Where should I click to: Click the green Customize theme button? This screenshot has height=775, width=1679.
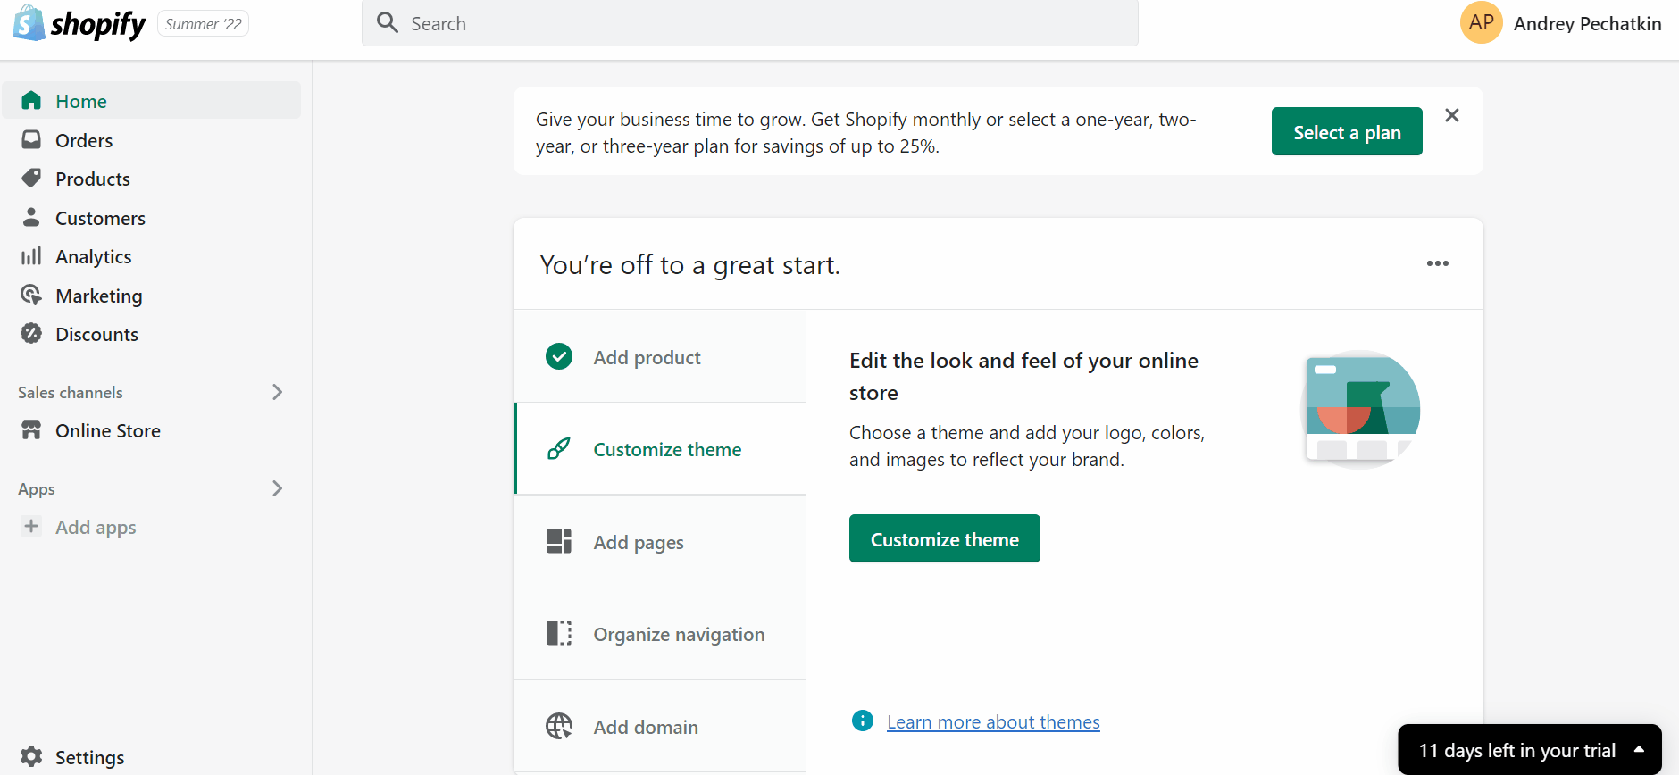(945, 538)
